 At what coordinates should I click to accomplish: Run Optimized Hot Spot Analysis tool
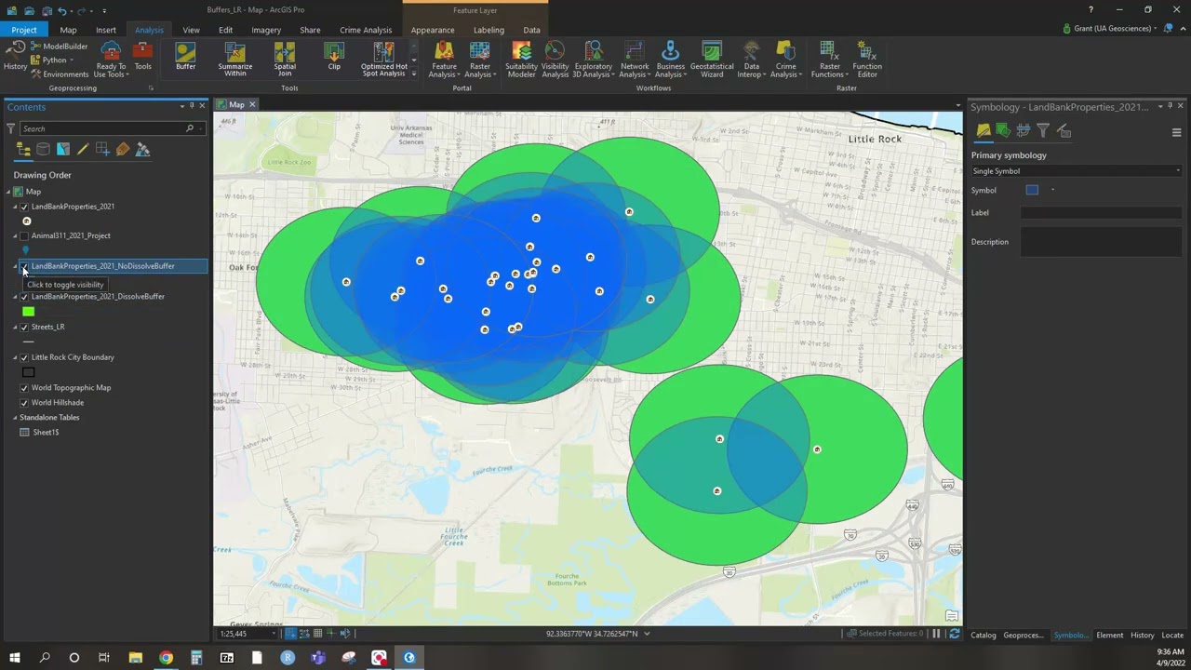coord(383,59)
